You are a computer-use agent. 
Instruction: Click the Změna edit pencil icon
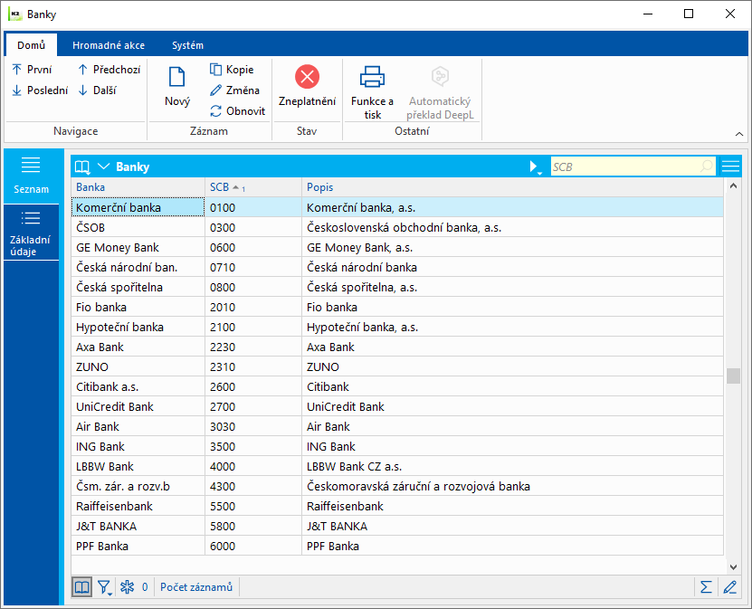[216, 90]
